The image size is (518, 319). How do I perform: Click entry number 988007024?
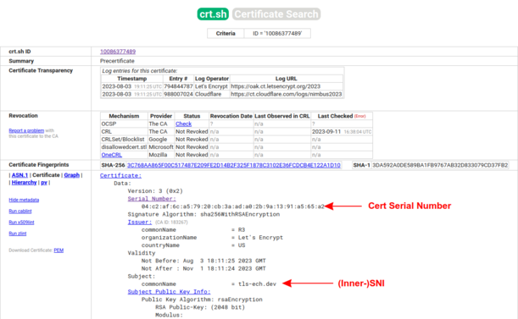coord(178,95)
